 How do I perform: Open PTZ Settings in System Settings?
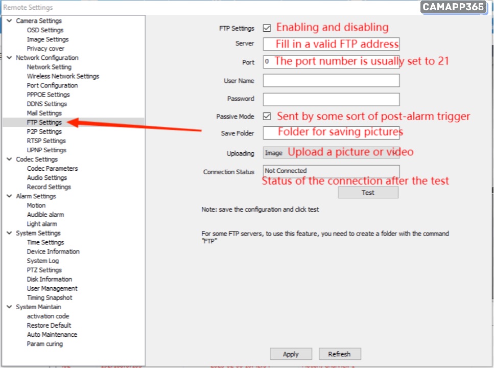click(44, 270)
